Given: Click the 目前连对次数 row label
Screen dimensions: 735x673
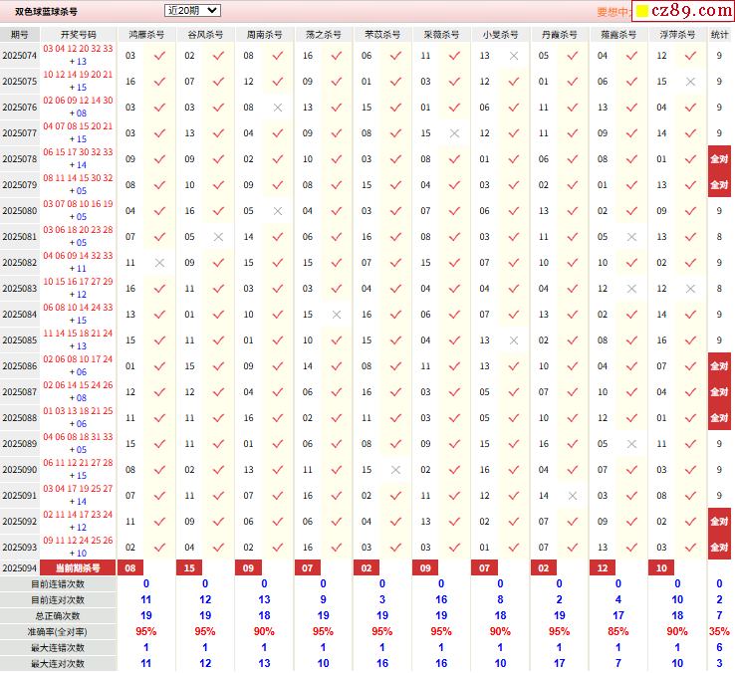Looking at the screenshot, I should point(58,600).
